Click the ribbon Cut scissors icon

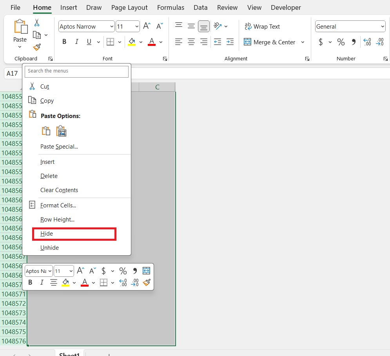coord(37,23)
